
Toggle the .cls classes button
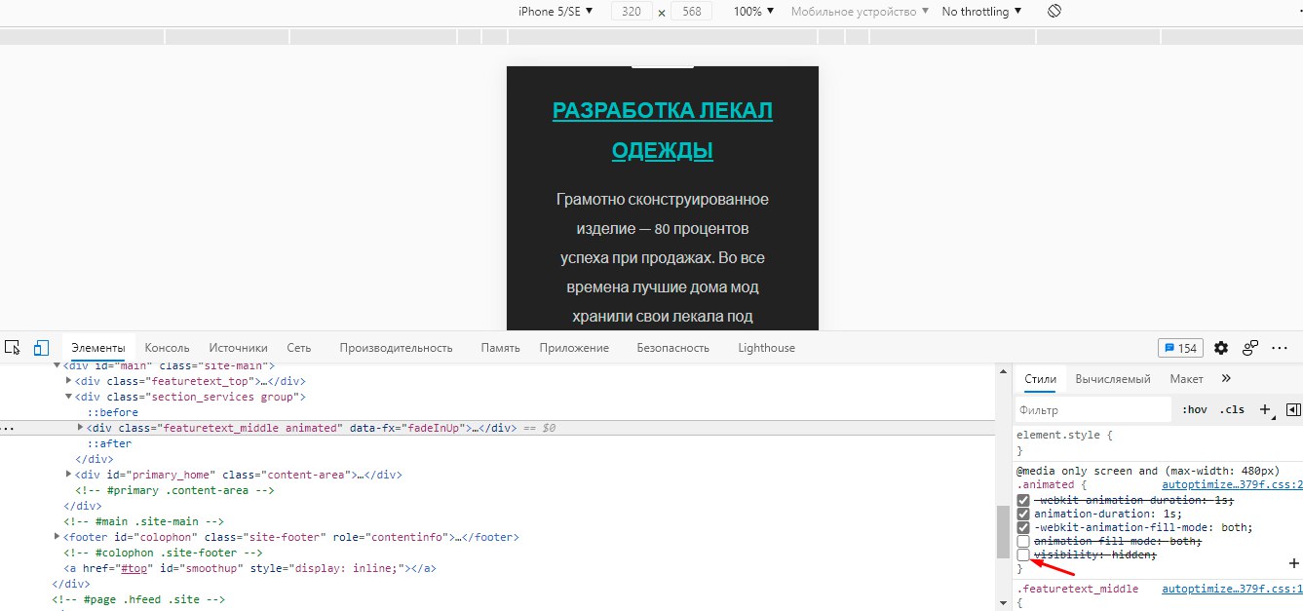click(x=1232, y=410)
